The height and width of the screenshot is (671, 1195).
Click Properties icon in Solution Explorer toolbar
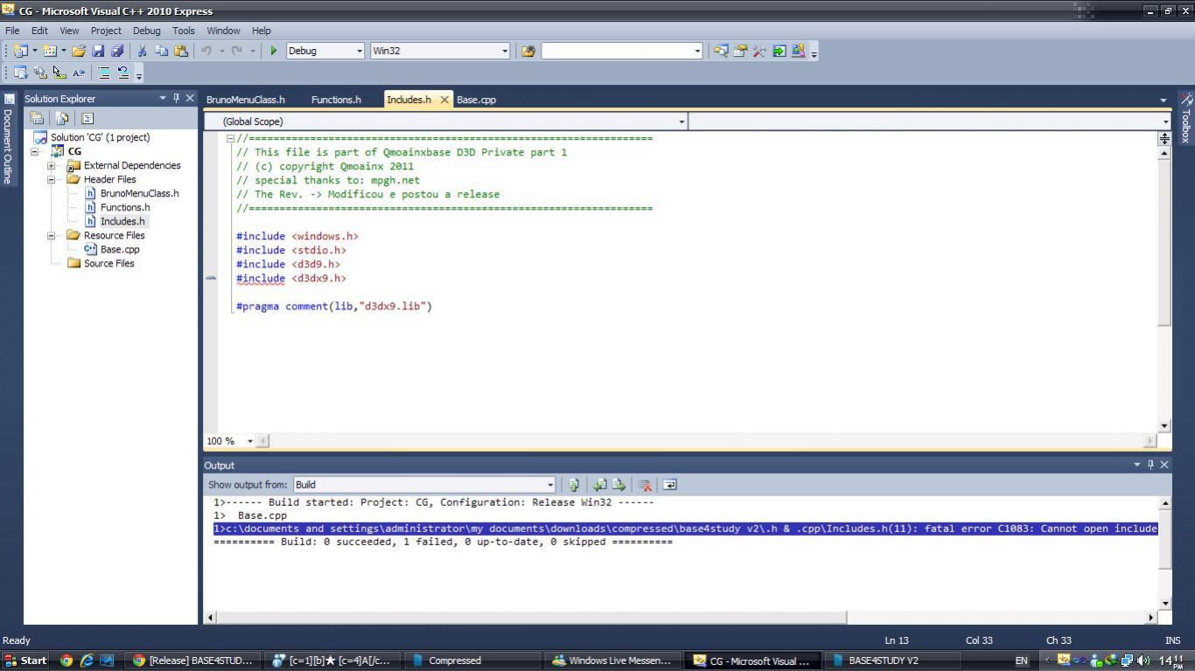pyautogui.click(x=38, y=118)
